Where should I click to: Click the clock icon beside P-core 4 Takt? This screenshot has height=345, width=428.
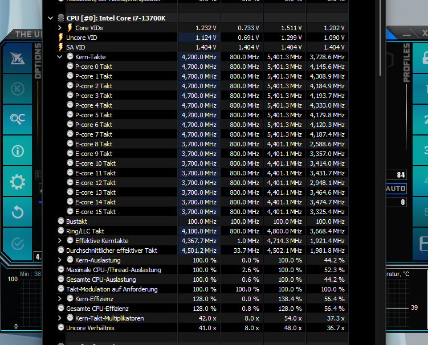pyautogui.click(x=70, y=105)
